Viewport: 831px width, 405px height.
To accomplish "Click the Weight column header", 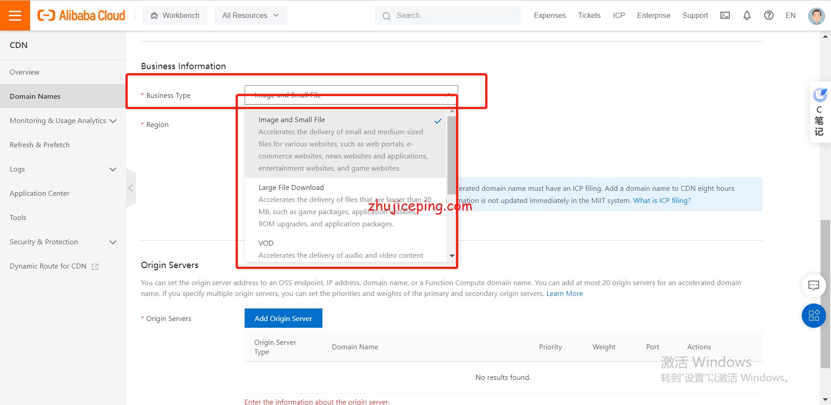I will coord(604,347).
